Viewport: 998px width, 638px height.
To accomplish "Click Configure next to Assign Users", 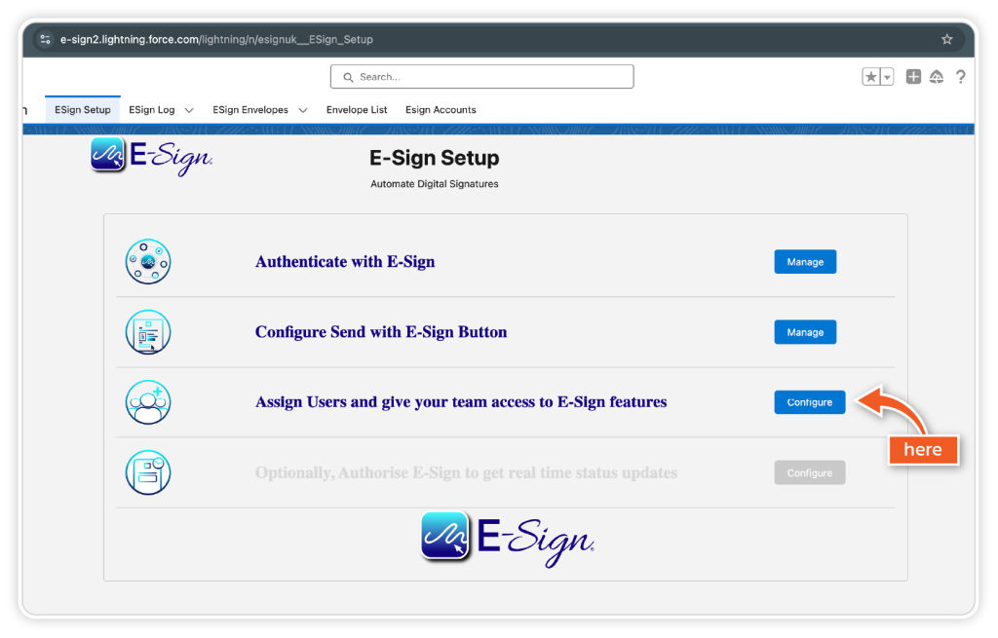I will pyautogui.click(x=809, y=402).
